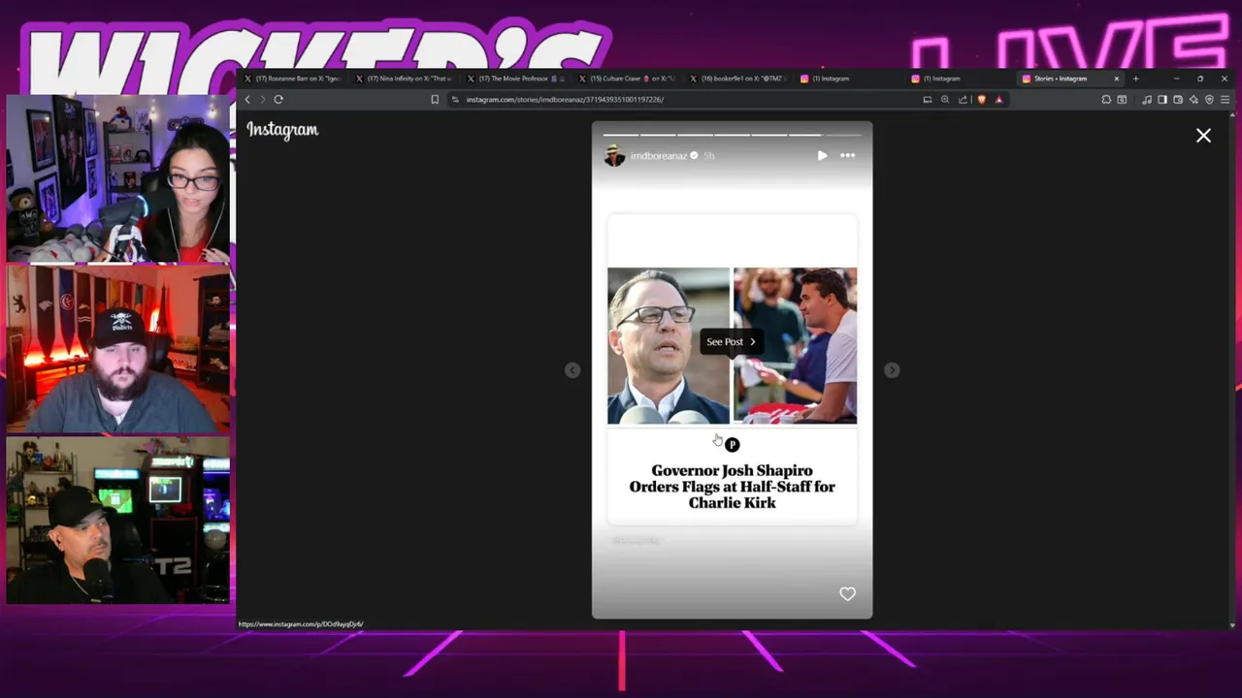Viewport: 1242px width, 698px height.
Task: Open the browser hamburger main menu
Action: [1226, 99]
